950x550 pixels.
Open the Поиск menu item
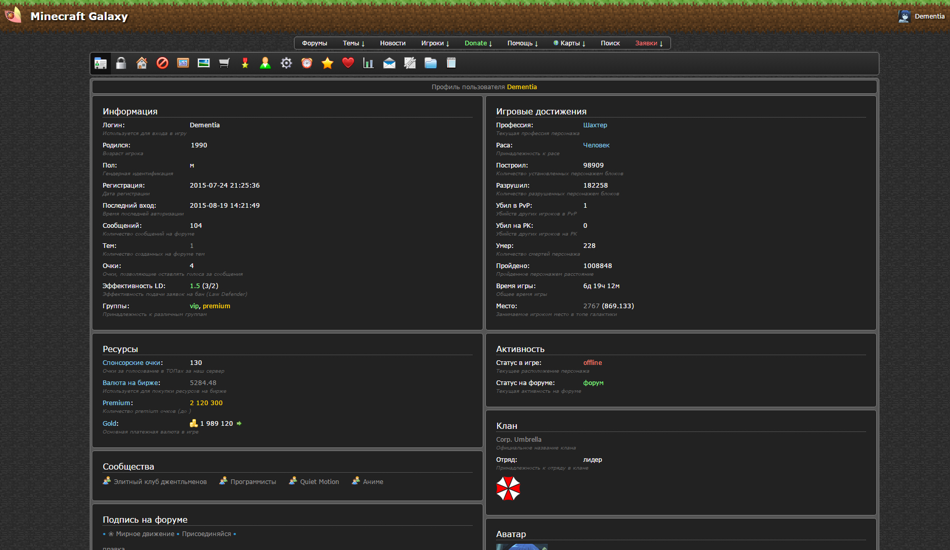(610, 43)
